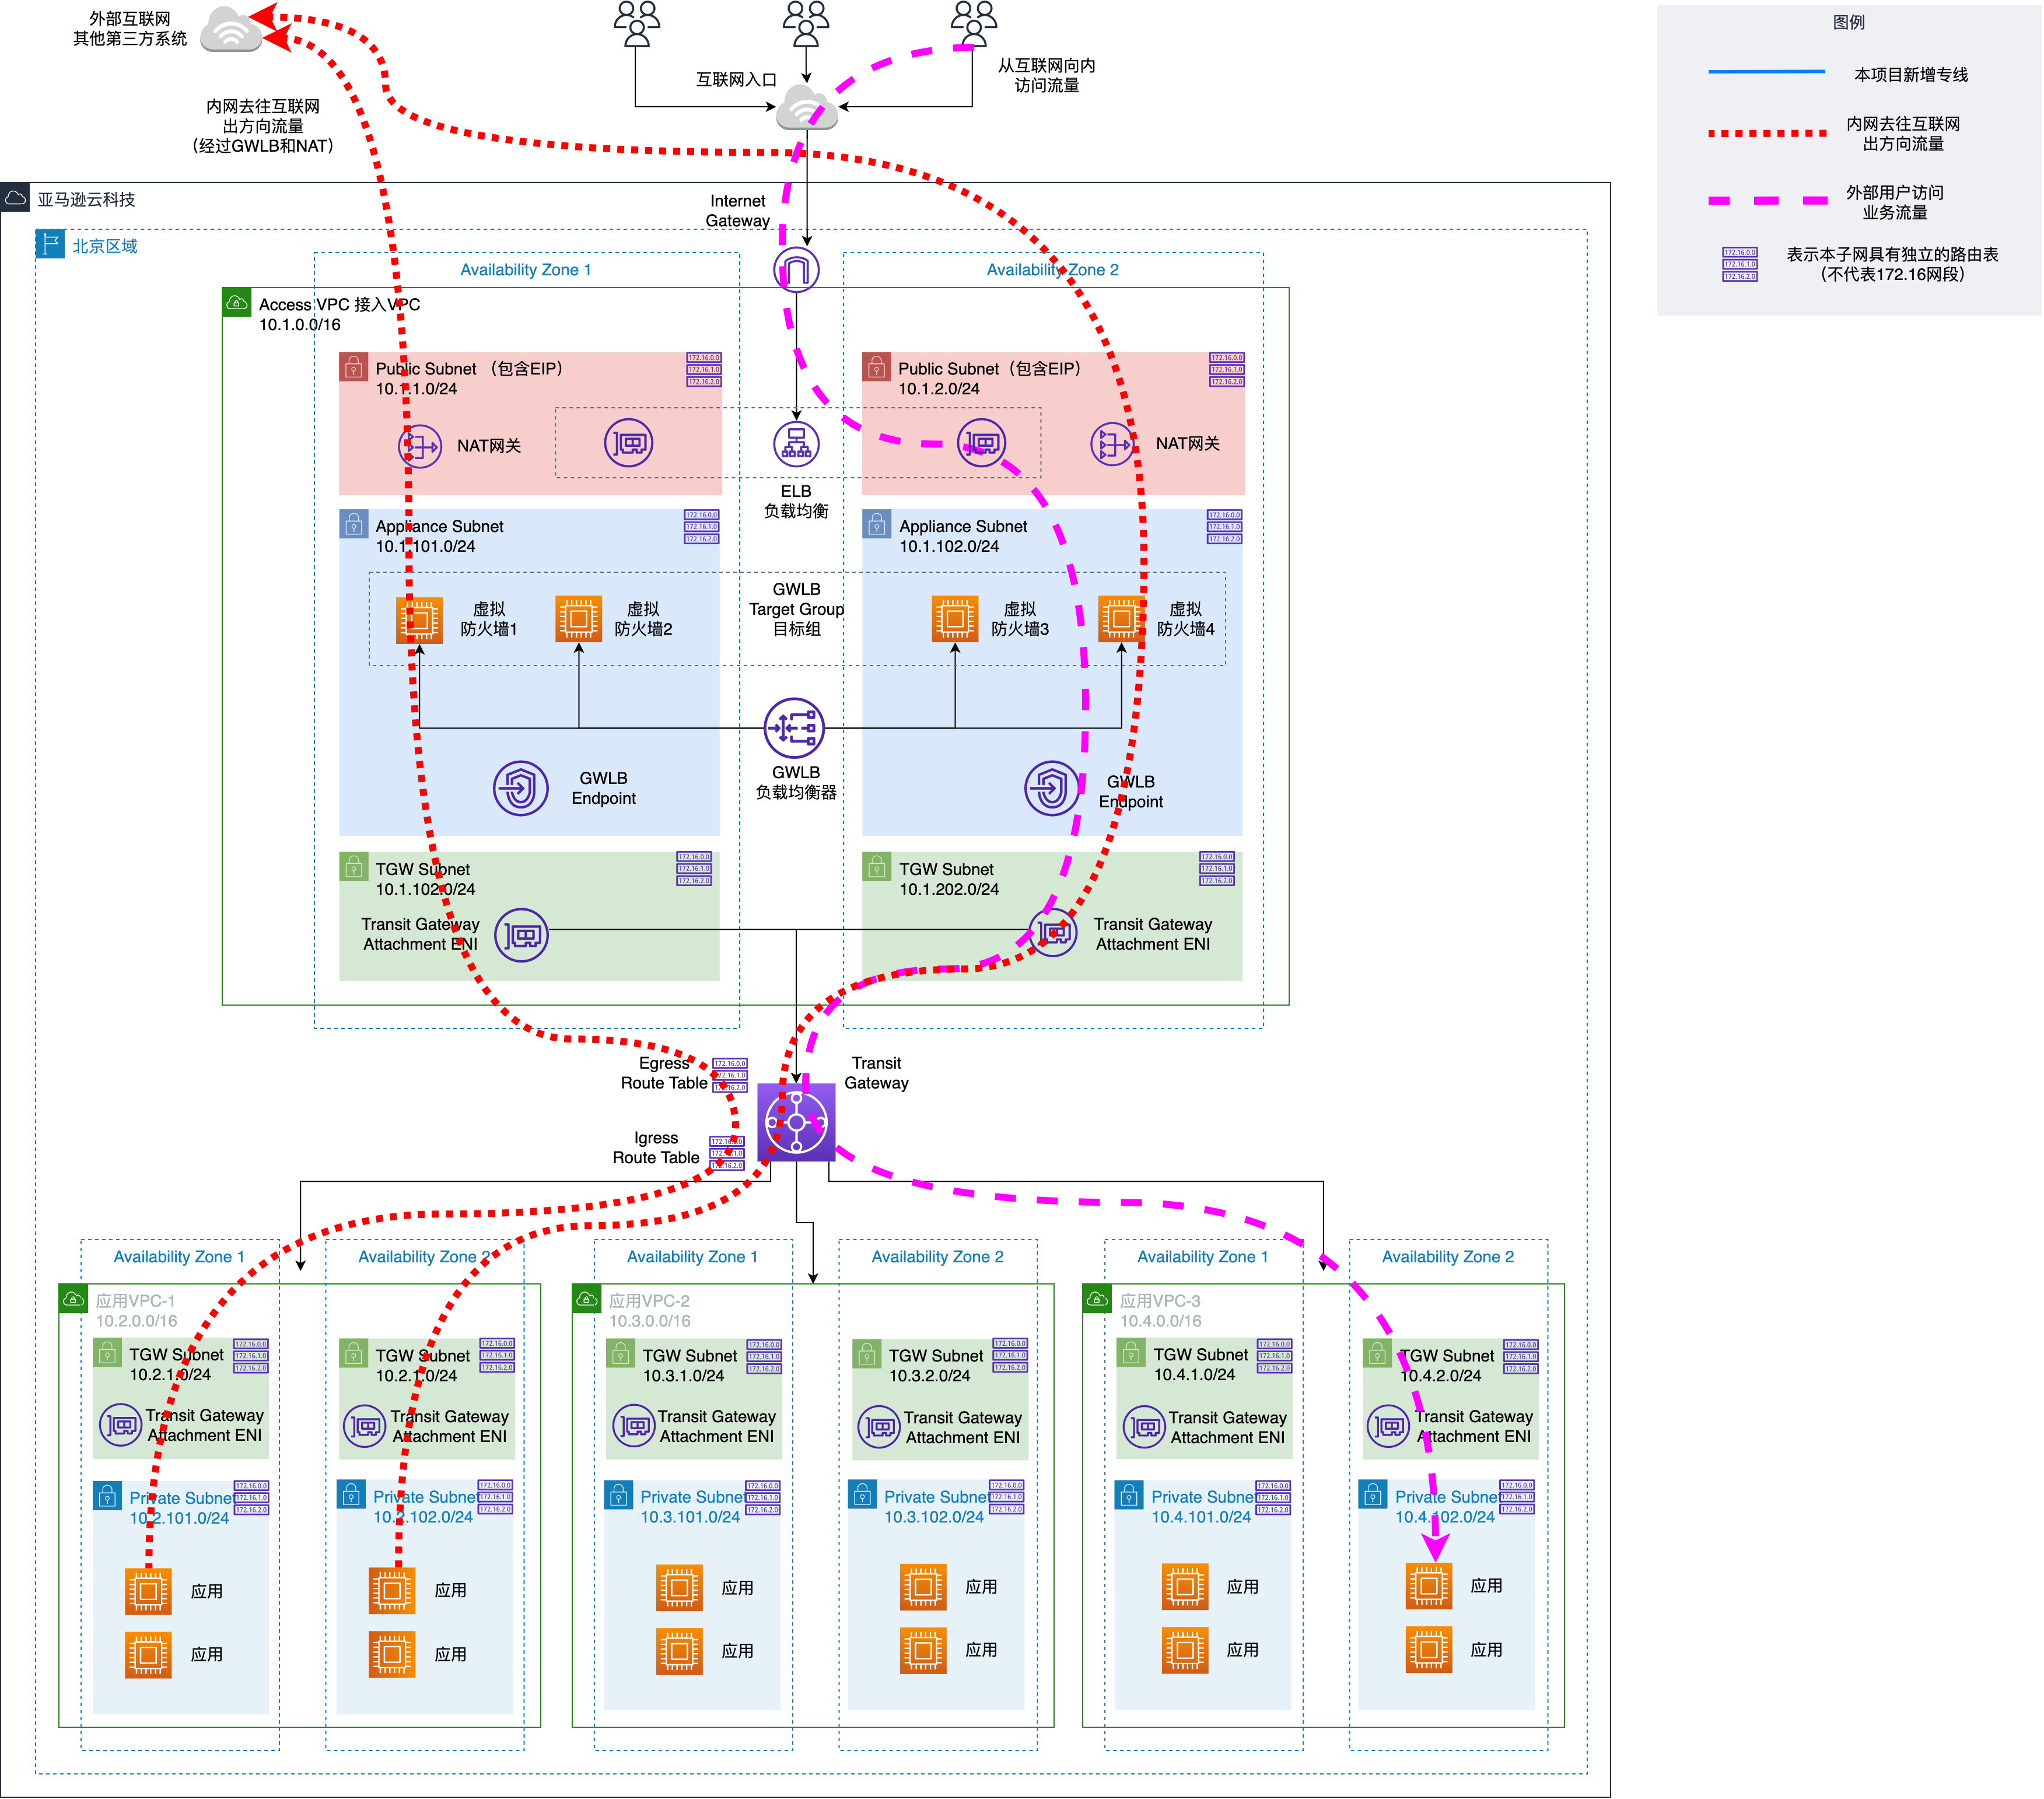The height and width of the screenshot is (1799, 2044).
Task: Select virtual firewall 2 icon
Action: coord(578,619)
